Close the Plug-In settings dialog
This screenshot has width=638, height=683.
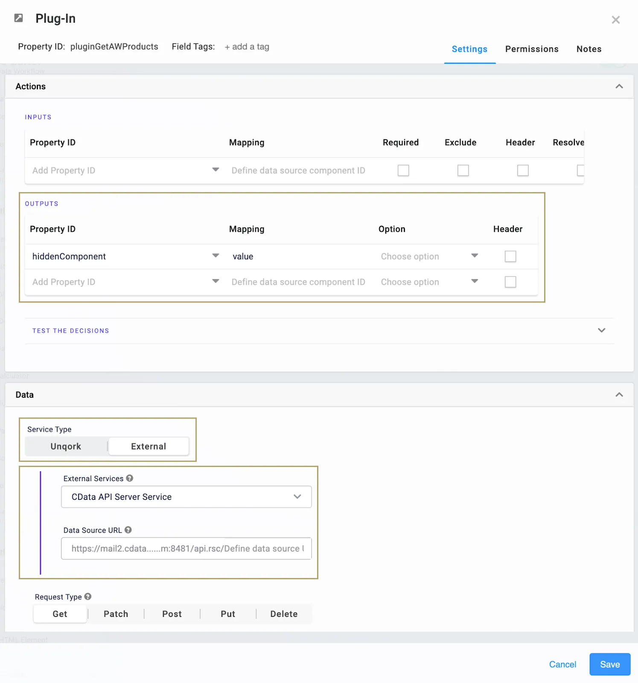(x=615, y=20)
